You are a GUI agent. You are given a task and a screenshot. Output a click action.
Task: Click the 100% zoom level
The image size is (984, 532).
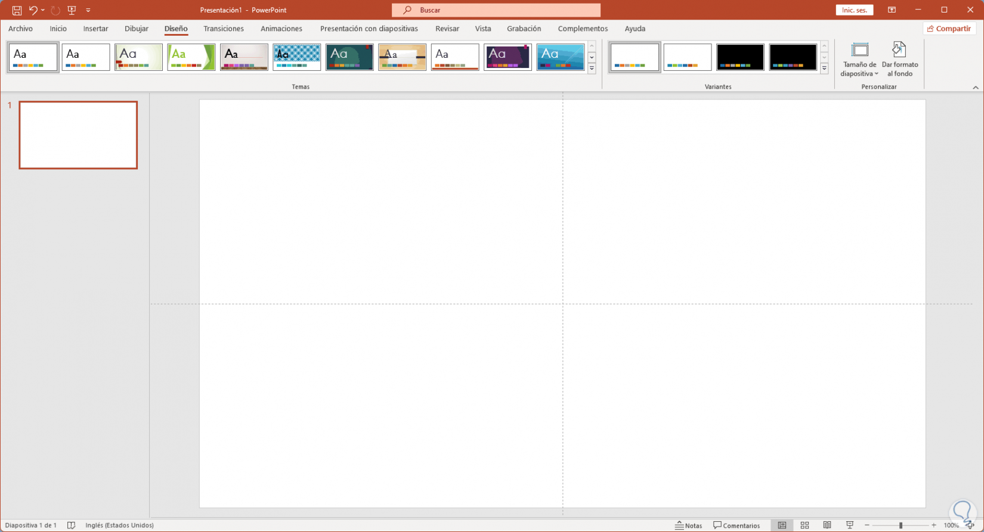pos(951,525)
